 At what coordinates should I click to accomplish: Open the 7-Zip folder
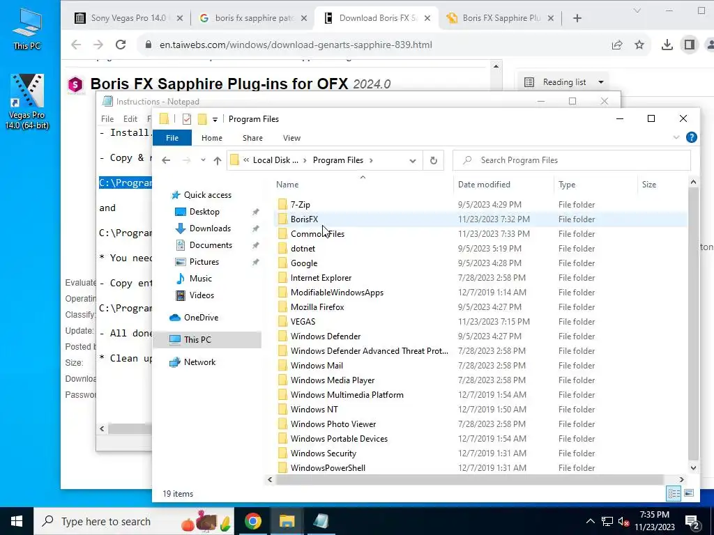coord(300,205)
